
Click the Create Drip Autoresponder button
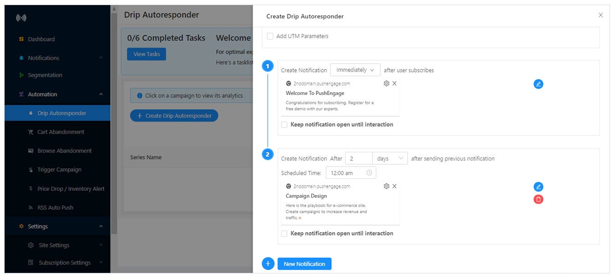[174, 115]
